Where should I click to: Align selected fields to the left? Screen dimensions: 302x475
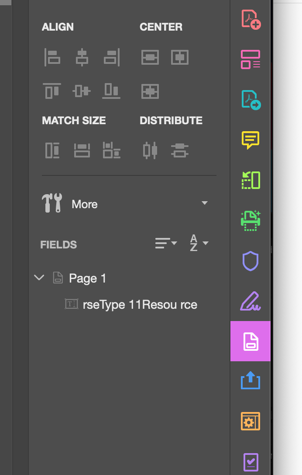click(x=52, y=57)
